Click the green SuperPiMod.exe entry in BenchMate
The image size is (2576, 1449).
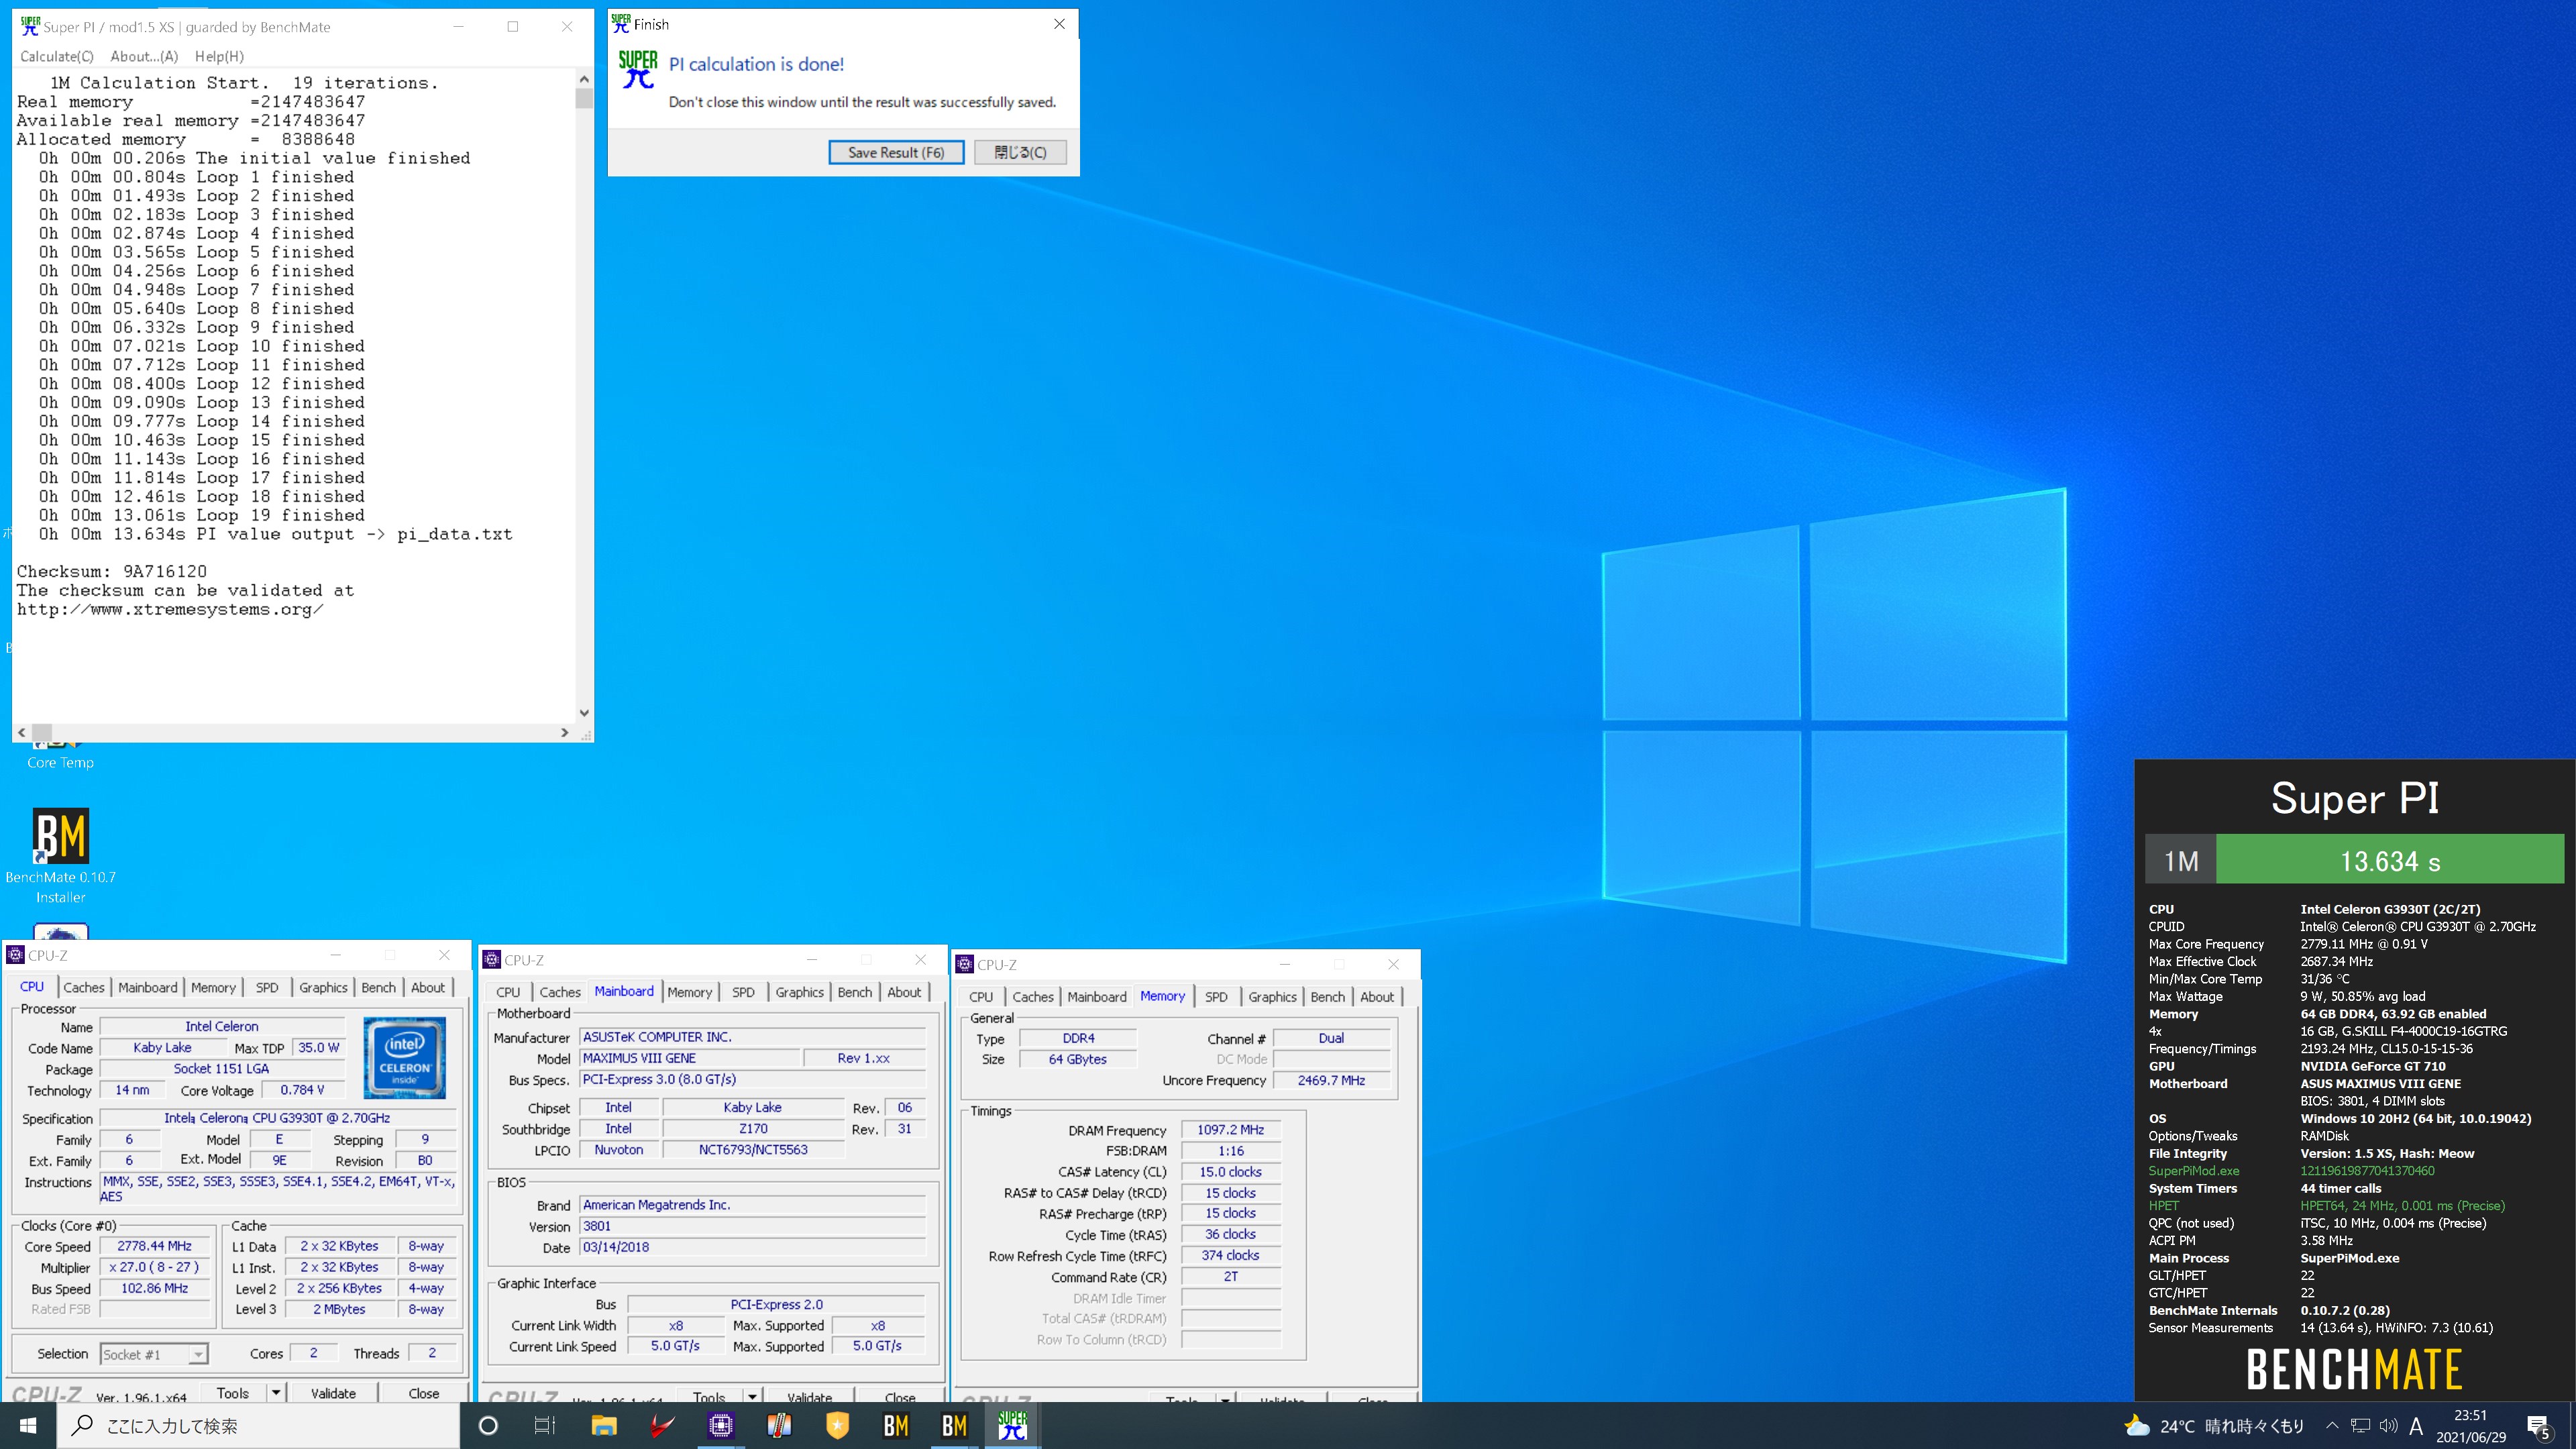[2194, 1170]
